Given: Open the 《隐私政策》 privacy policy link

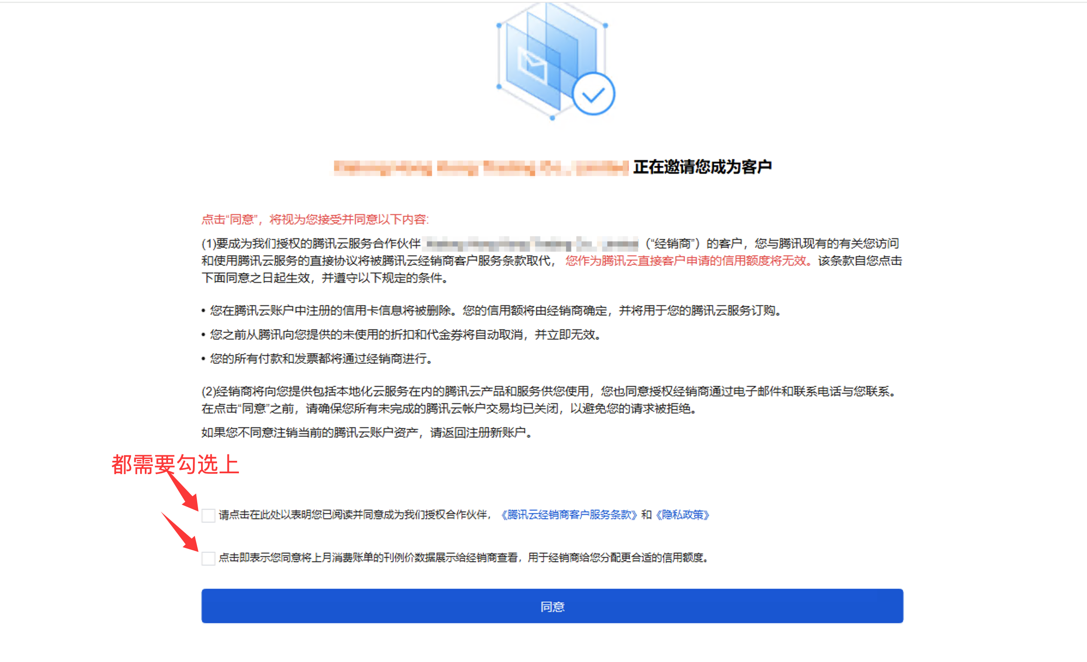Looking at the screenshot, I should tap(682, 515).
